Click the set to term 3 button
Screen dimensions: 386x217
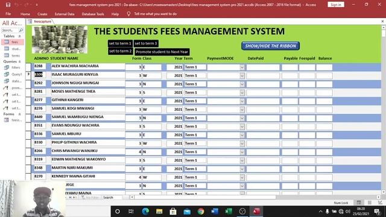tap(146, 43)
